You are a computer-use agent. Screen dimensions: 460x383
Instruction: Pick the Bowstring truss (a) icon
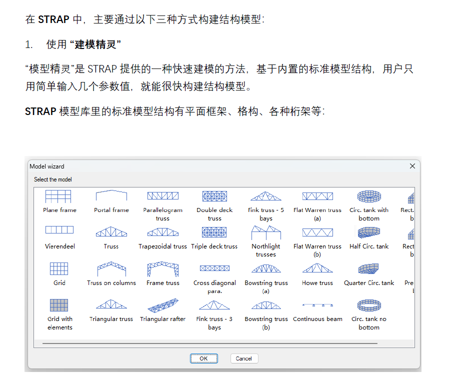point(266,268)
